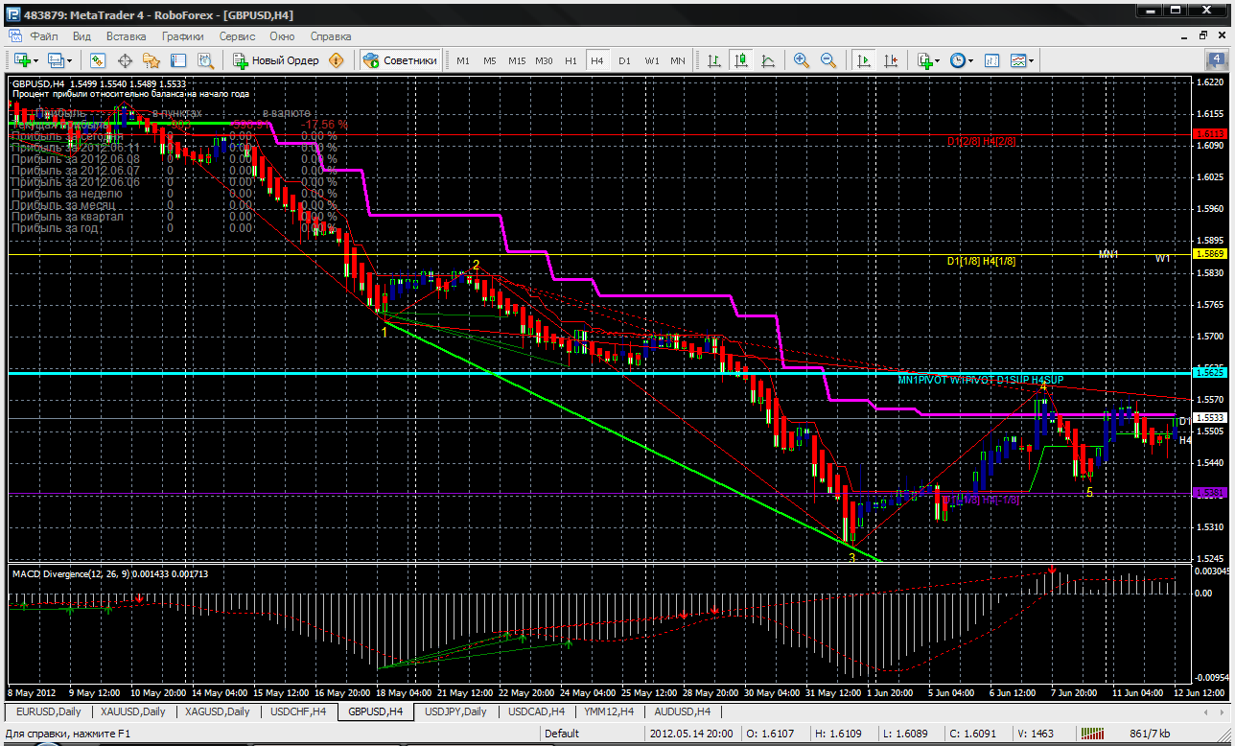Switch to the USDJPY,Daily chart tab

[455, 711]
